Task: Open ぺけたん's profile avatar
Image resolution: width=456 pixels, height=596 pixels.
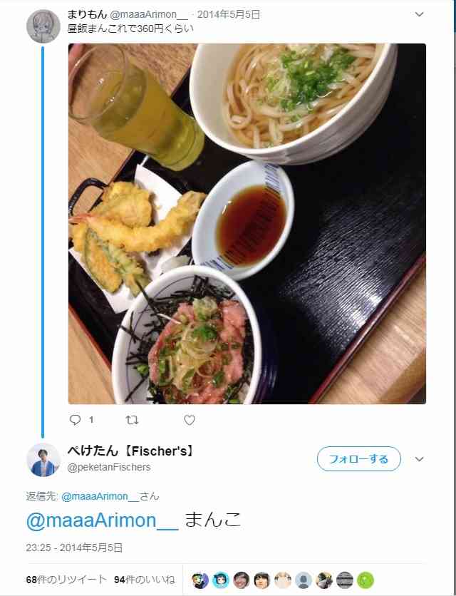Action: [43, 459]
